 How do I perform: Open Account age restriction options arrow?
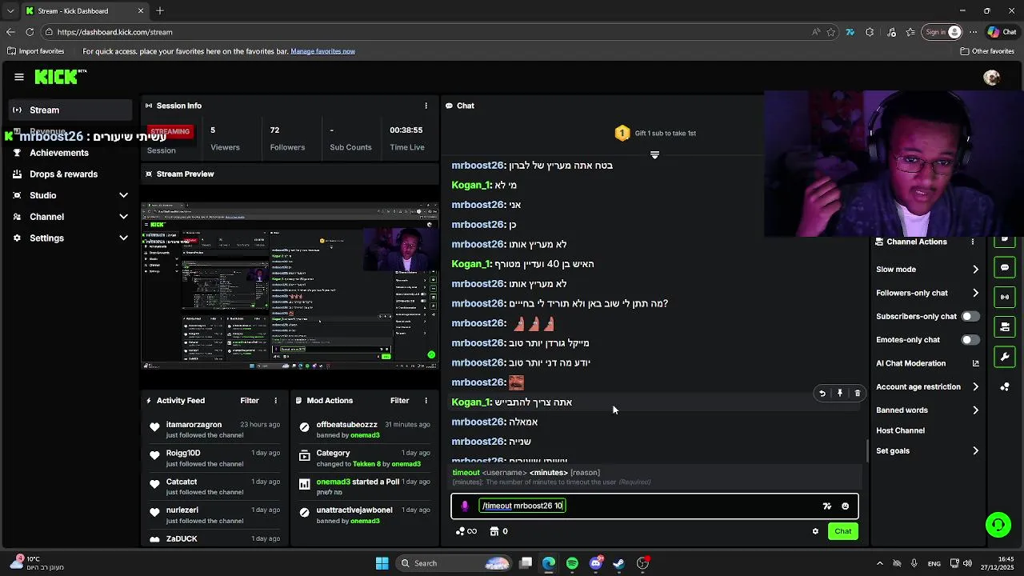pyautogui.click(x=975, y=386)
